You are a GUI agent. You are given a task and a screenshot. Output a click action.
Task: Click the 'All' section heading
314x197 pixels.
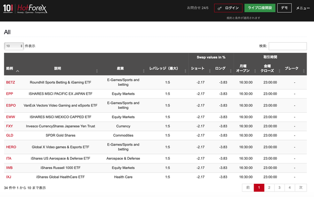[x=7, y=32]
